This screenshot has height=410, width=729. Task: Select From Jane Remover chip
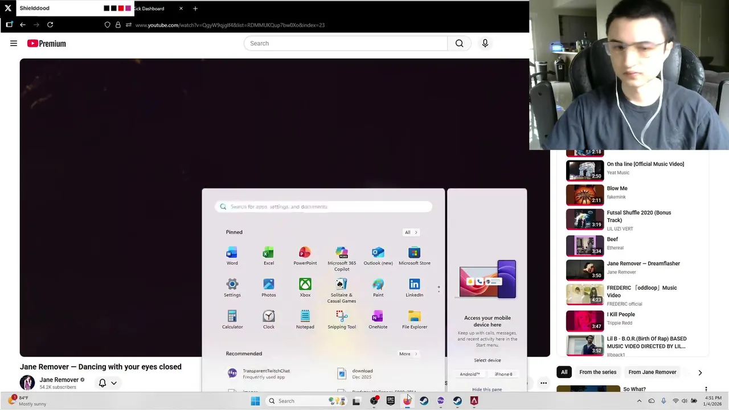coord(652,372)
